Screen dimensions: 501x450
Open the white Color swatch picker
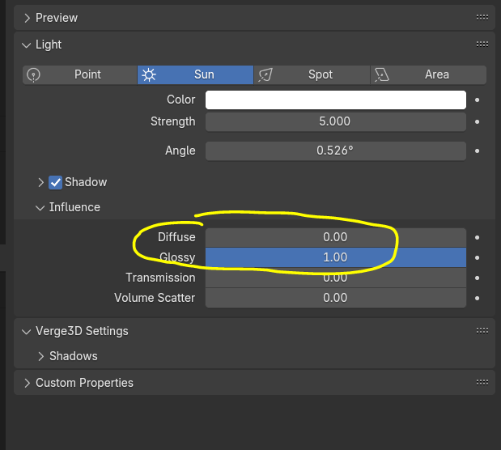336,100
